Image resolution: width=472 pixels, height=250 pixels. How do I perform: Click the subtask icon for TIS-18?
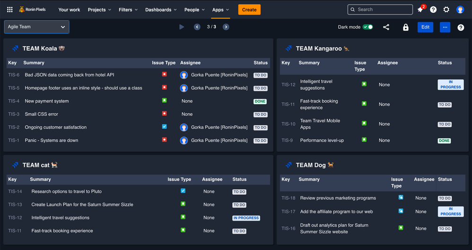tap(401, 198)
